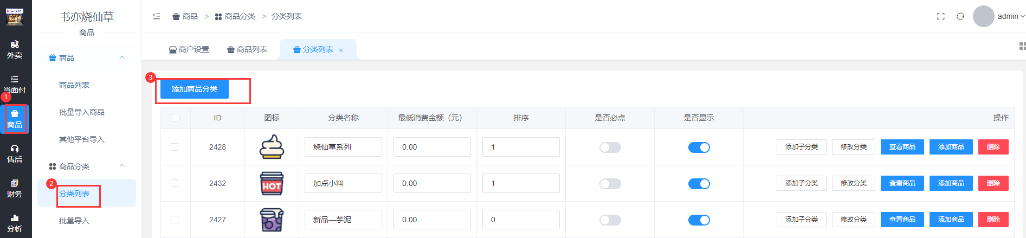Open the 分析 sidebar section
The height and width of the screenshot is (238, 1026).
tap(15, 223)
